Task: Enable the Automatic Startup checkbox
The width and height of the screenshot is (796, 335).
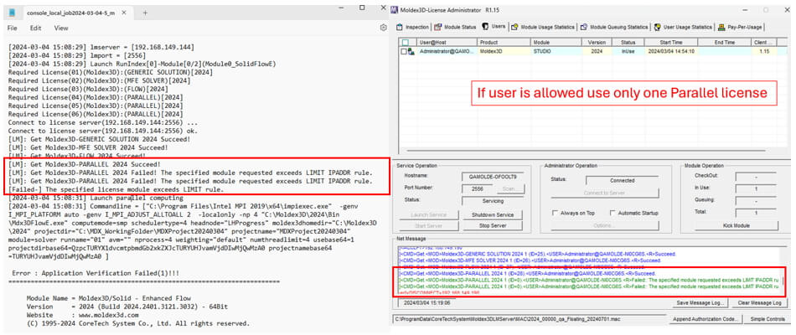Action: (x=613, y=213)
